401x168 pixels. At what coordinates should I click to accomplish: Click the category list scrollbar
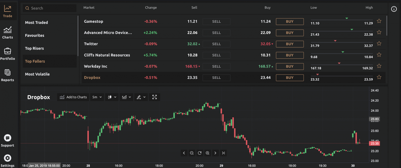pos(78,36)
